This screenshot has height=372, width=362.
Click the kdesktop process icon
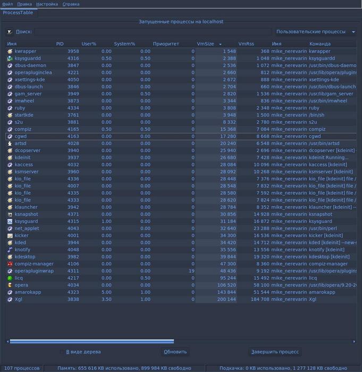click(10, 257)
